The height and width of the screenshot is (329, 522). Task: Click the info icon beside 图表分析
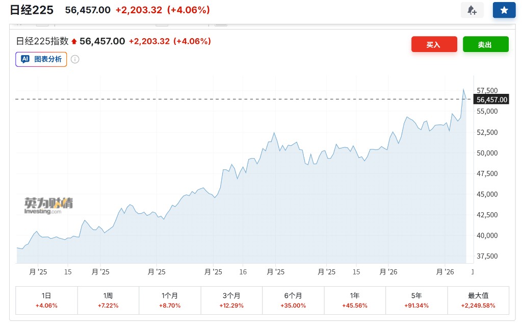tap(75, 59)
